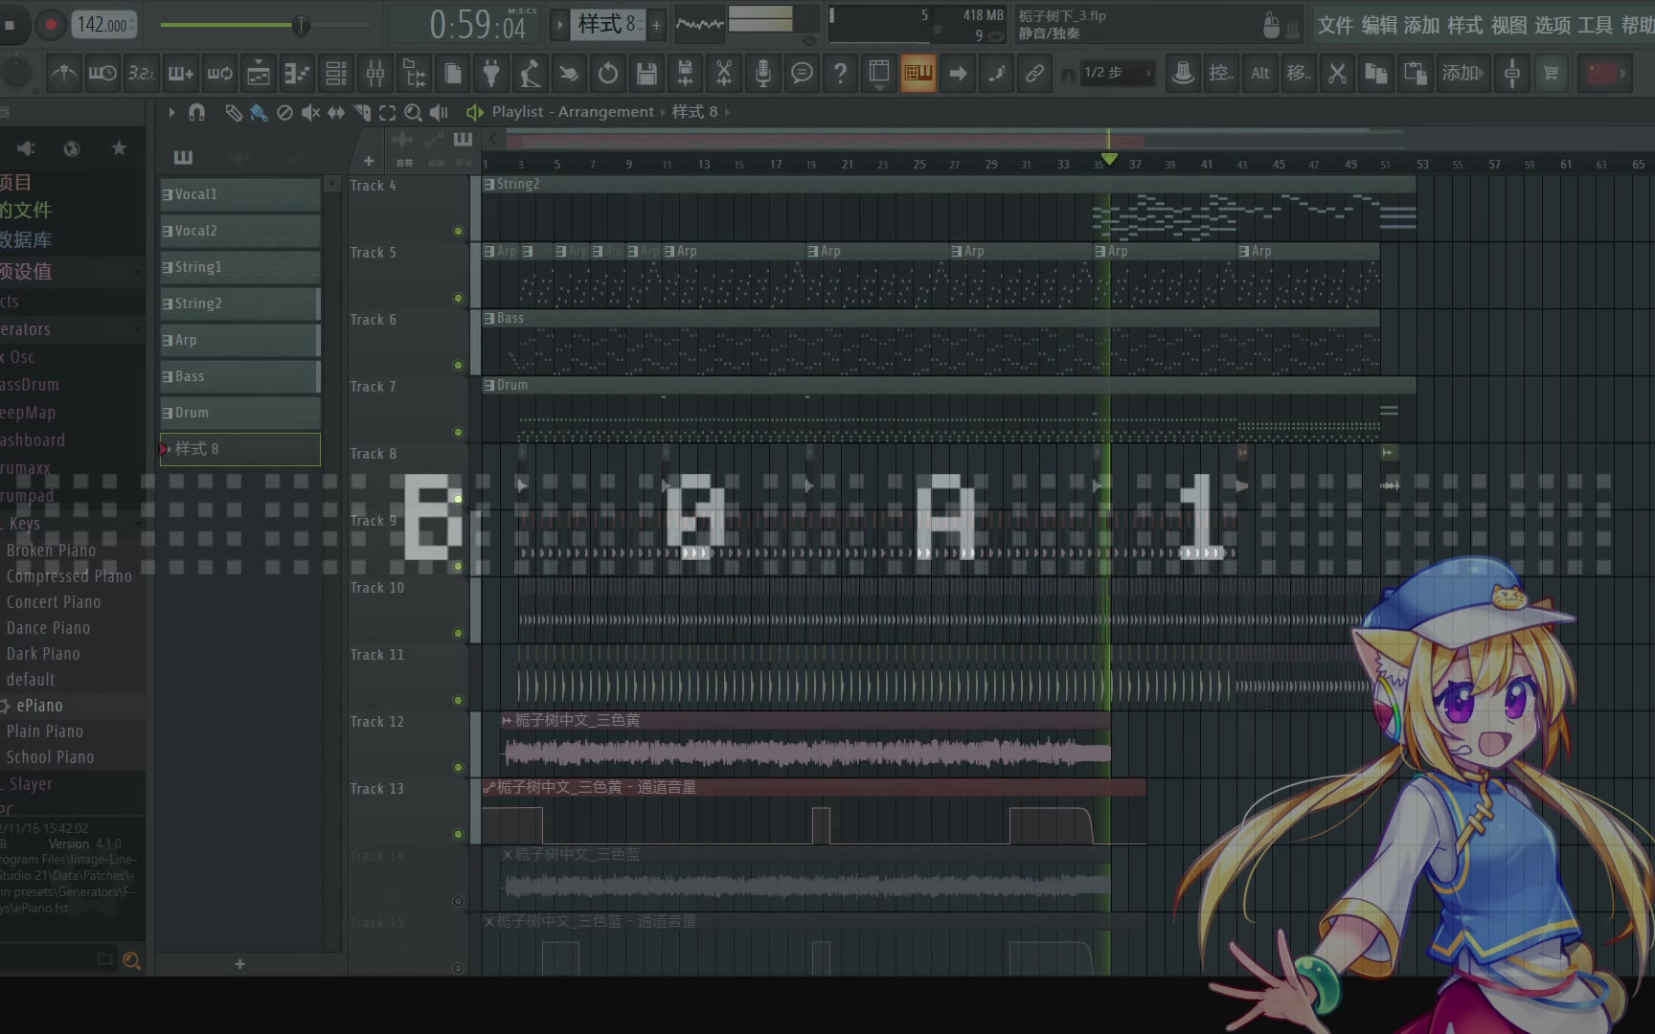Viewport: 1655px width, 1034px height.
Task: Add new pattern with plus beside 样式 8
Action: [x=656, y=25]
